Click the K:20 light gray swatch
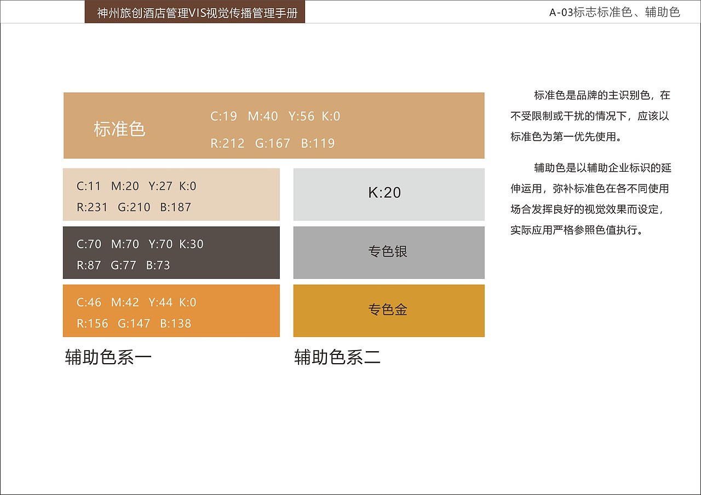This screenshot has height=495, width=701. coord(389,194)
